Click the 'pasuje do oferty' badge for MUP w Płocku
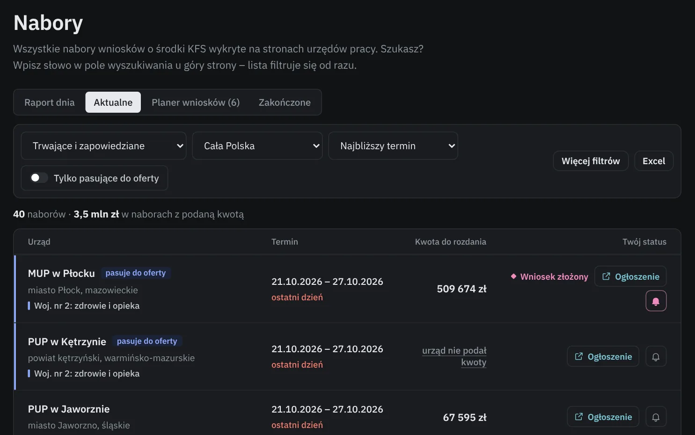 click(x=136, y=273)
